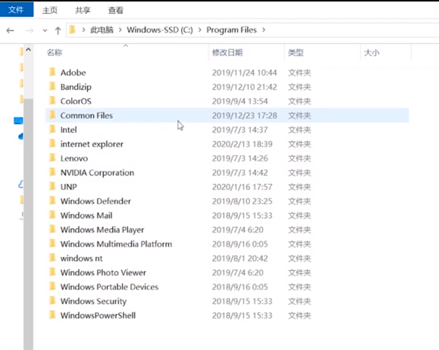The height and width of the screenshot is (350, 439).
Task: Click navigation pane scroll up arrow
Action: point(28,50)
